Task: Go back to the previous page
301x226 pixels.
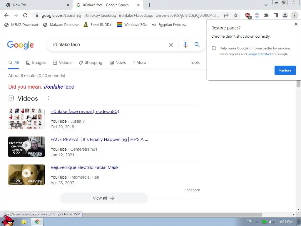Action: point(6,15)
